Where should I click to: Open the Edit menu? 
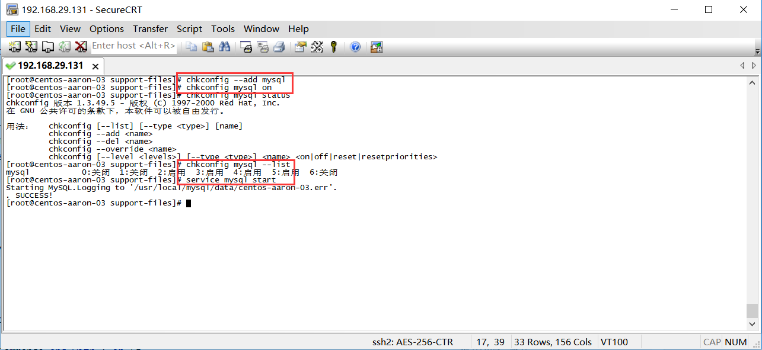(43, 28)
